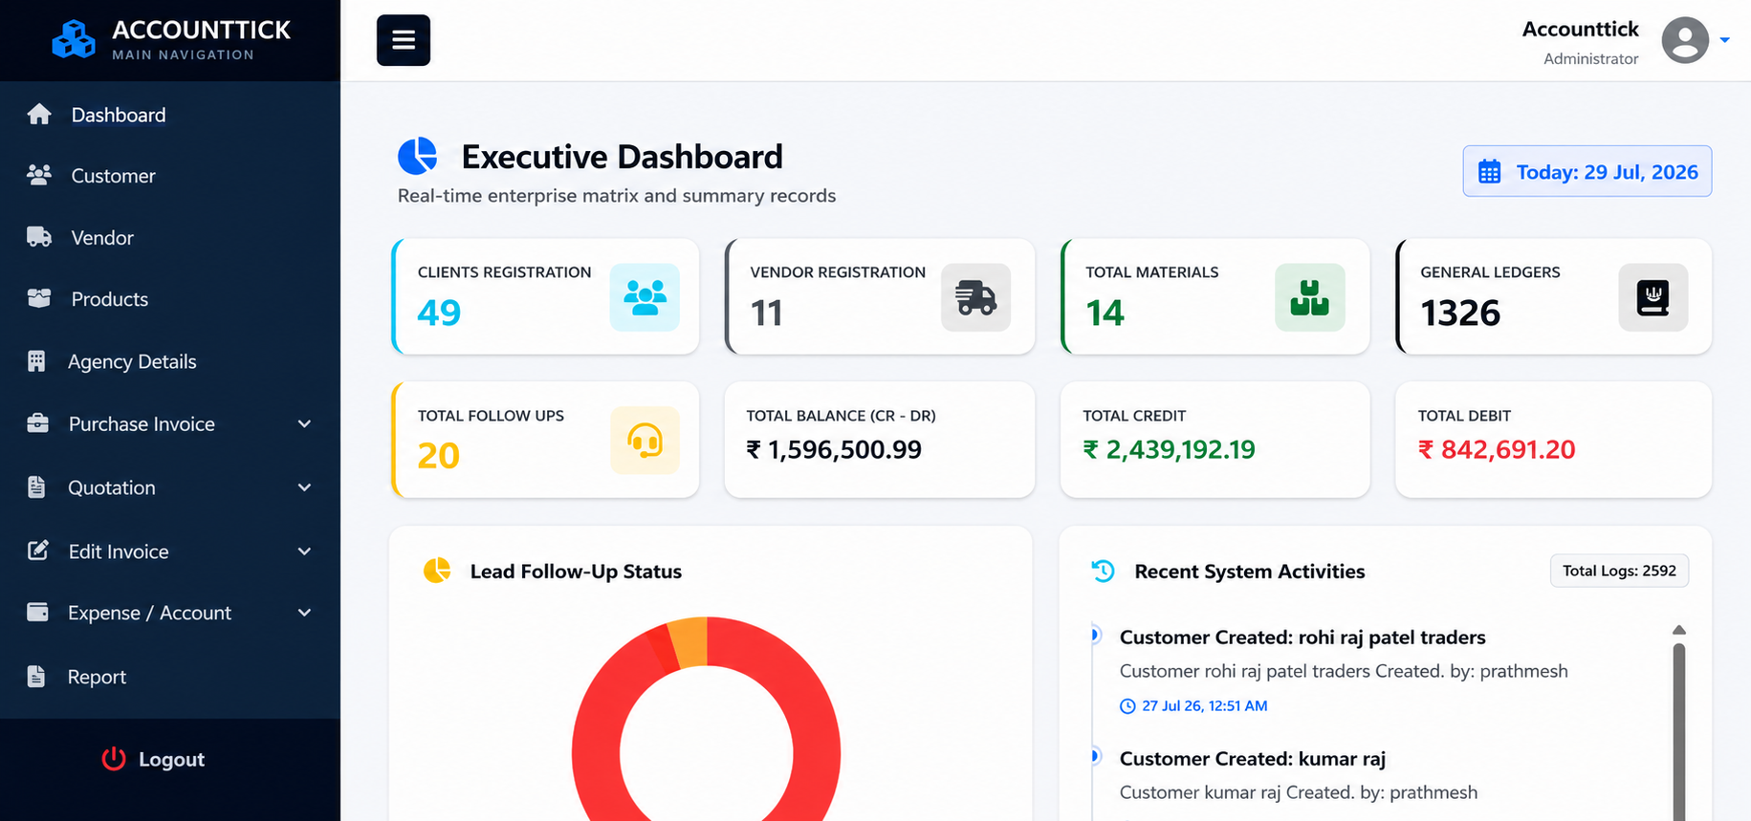Click the Accounttick cubes logo icon
Screen dimensions: 1751x821
(x=74, y=40)
